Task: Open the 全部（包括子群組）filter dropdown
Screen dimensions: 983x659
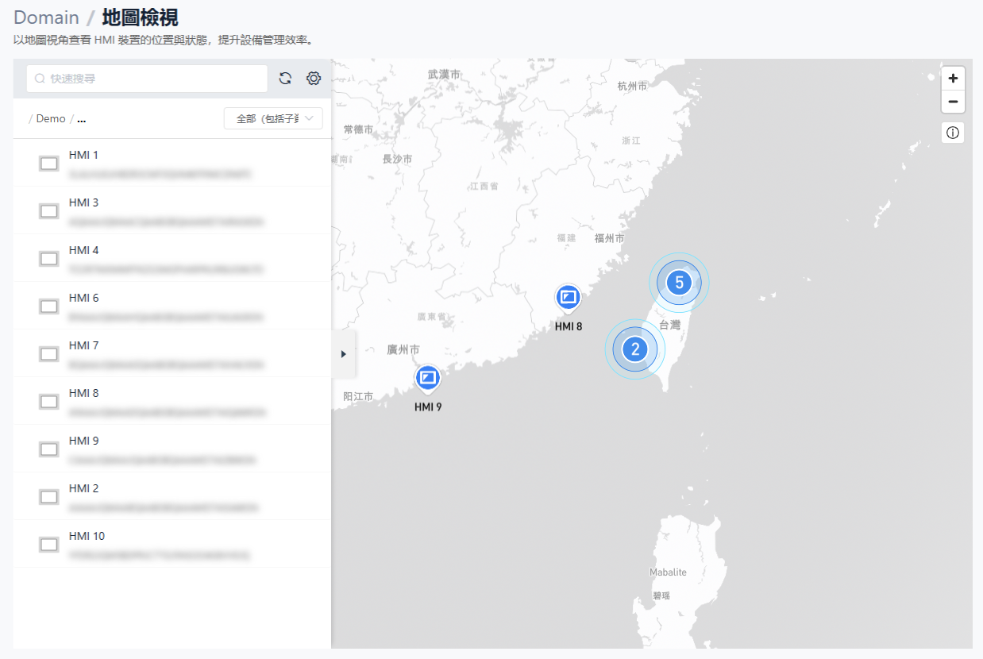Action: [273, 118]
